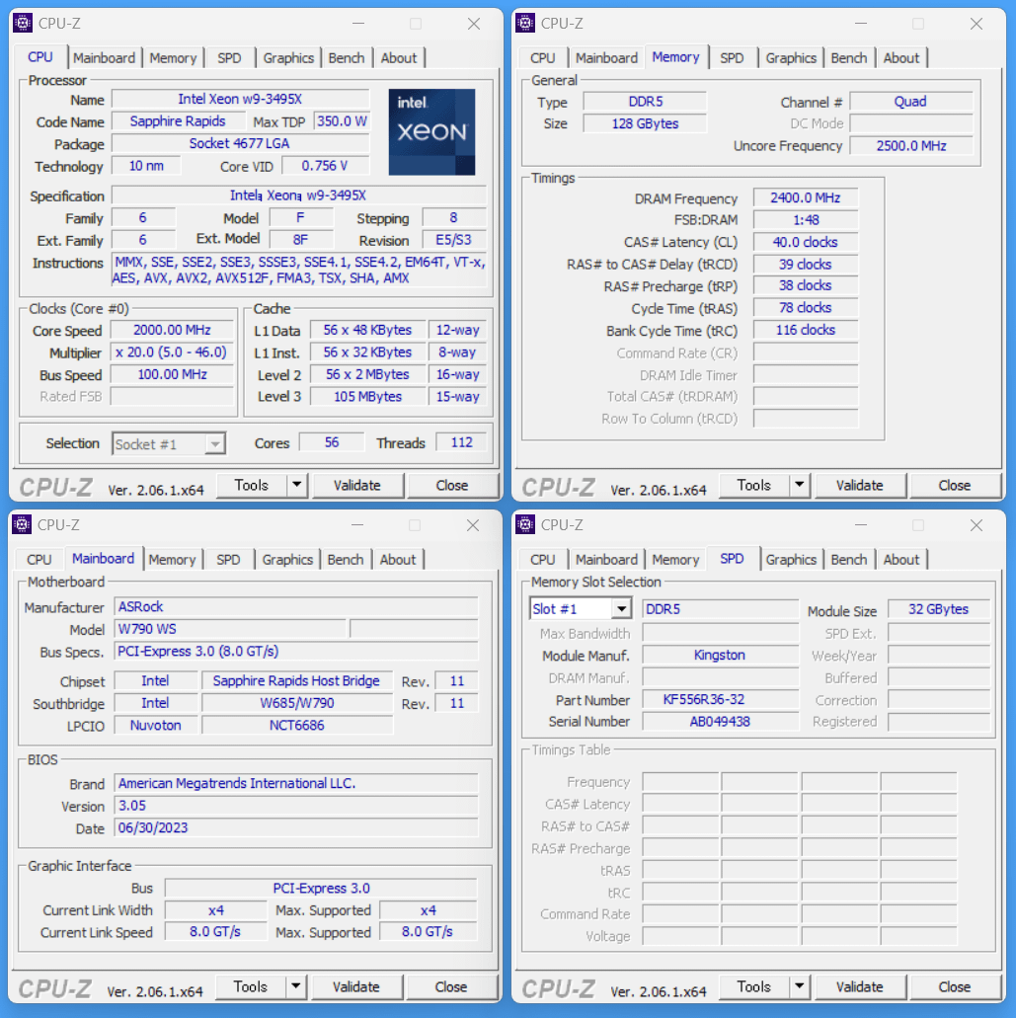Image resolution: width=1016 pixels, height=1018 pixels.
Task: Minimize the Memory tab CPU-Z window
Action: click(861, 24)
